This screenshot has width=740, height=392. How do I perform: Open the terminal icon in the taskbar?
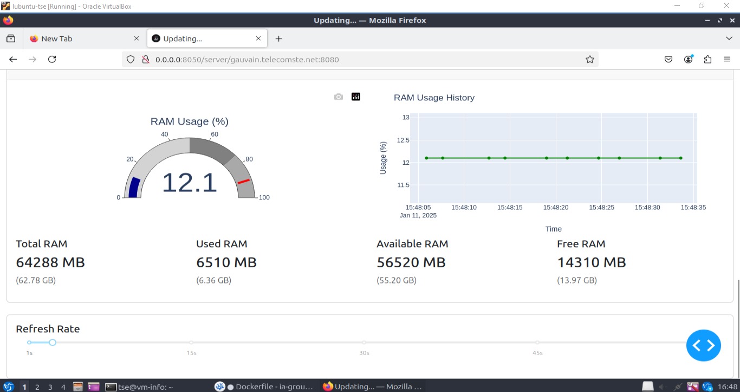[110, 386]
